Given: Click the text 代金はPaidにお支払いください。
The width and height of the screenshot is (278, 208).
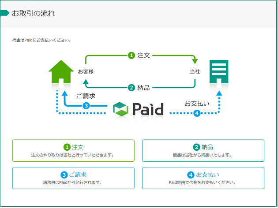Looking at the screenshot, I should [x=41, y=40].
